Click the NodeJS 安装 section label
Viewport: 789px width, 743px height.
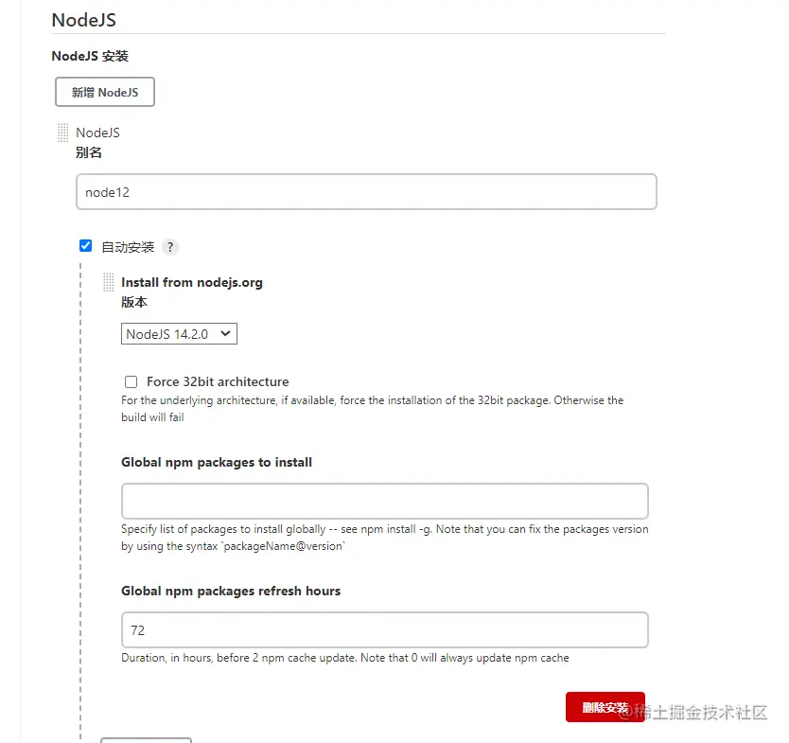coord(90,56)
